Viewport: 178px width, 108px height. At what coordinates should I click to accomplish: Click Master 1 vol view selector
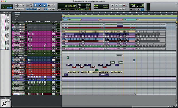(x=21, y=94)
